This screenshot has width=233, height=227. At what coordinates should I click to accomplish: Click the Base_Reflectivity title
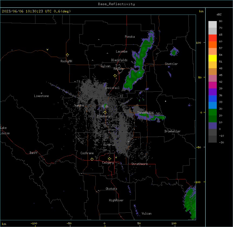coord(117,4)
